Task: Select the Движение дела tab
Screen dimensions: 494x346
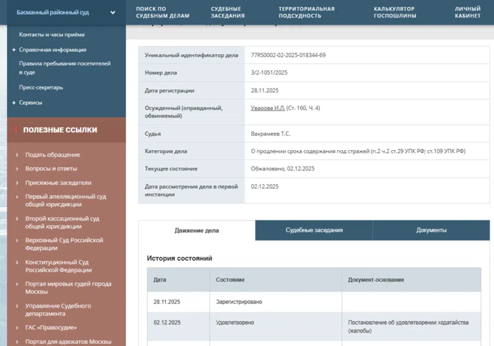Action: point(196,231)
